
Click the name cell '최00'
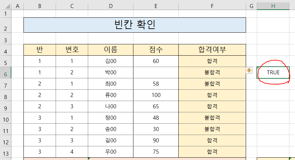[111, 84]
